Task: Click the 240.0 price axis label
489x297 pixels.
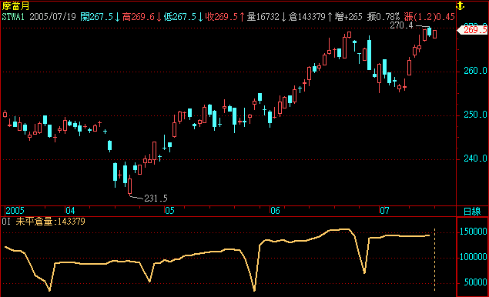Action: (x=475, y=159)
